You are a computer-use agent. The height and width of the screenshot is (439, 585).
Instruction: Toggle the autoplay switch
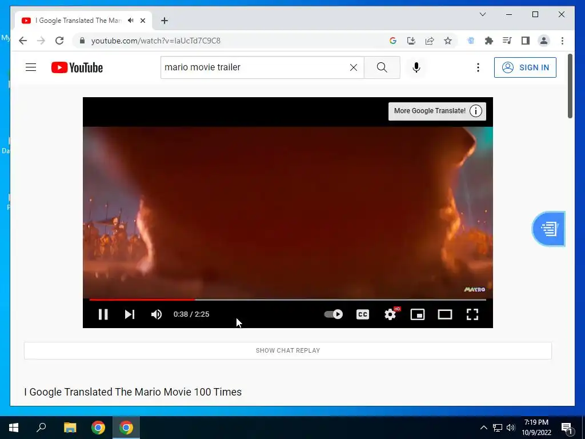pyautogui.click(x=334, y=314)
